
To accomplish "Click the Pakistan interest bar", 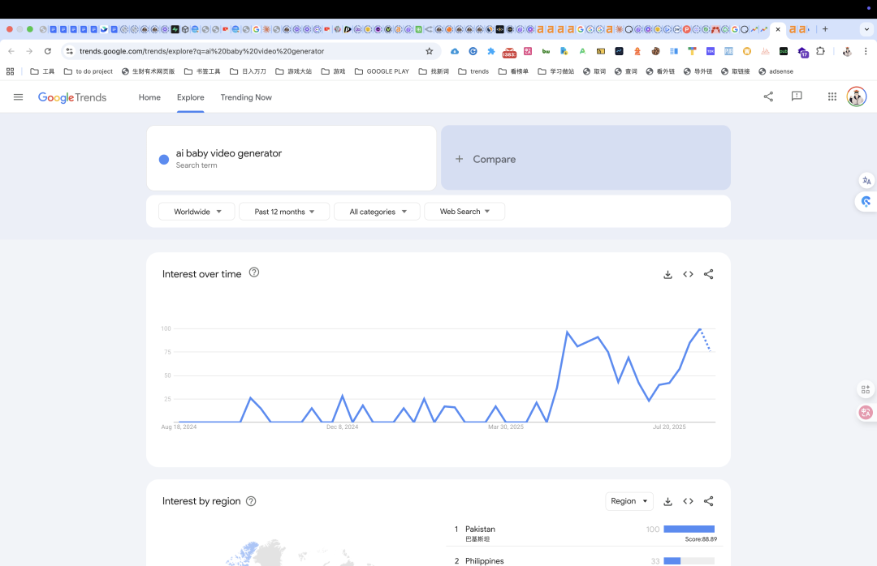I will [689, 530].
